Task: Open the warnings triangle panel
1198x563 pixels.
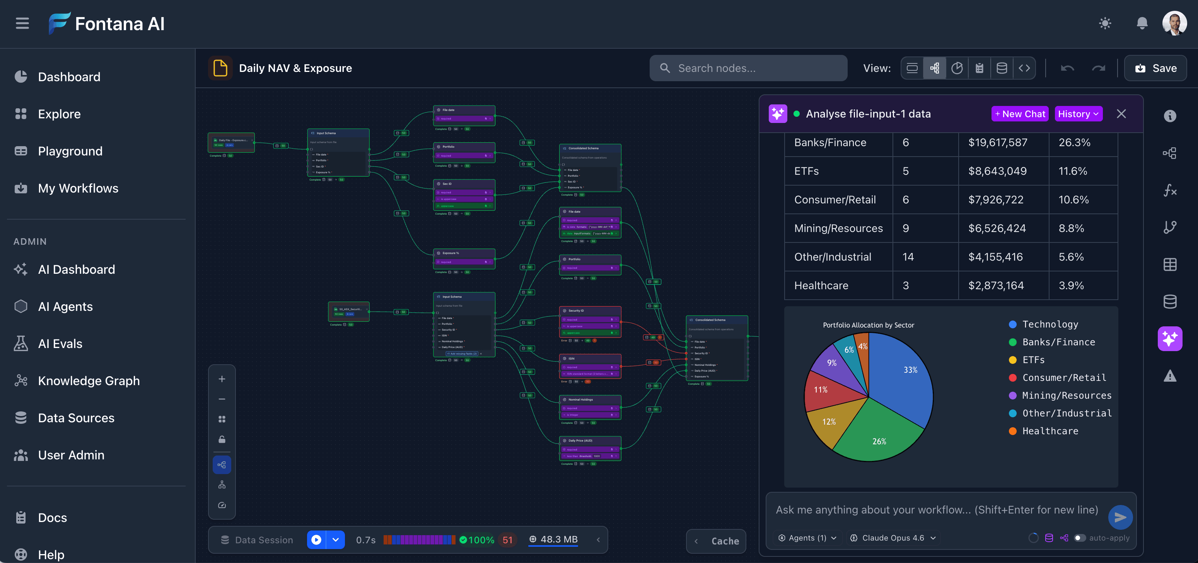Action: coord(1170,375)
